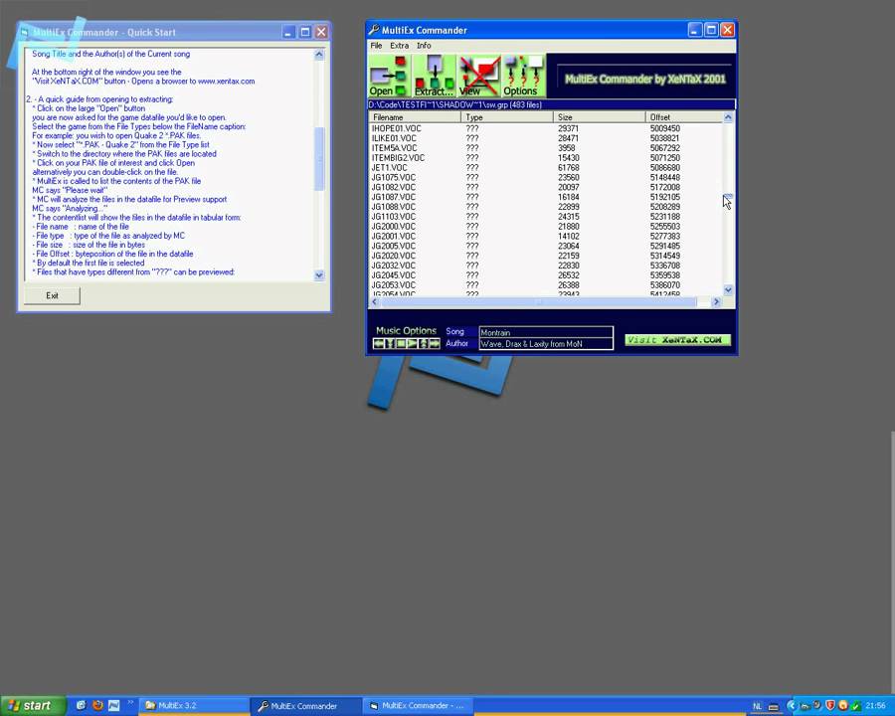Select JG2005.VOC file row

pos(545,246)
